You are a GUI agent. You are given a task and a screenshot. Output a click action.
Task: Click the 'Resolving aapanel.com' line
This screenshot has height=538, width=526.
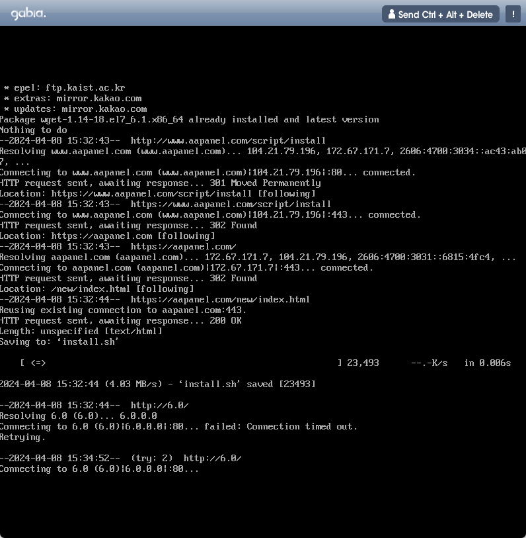(258, 257)
